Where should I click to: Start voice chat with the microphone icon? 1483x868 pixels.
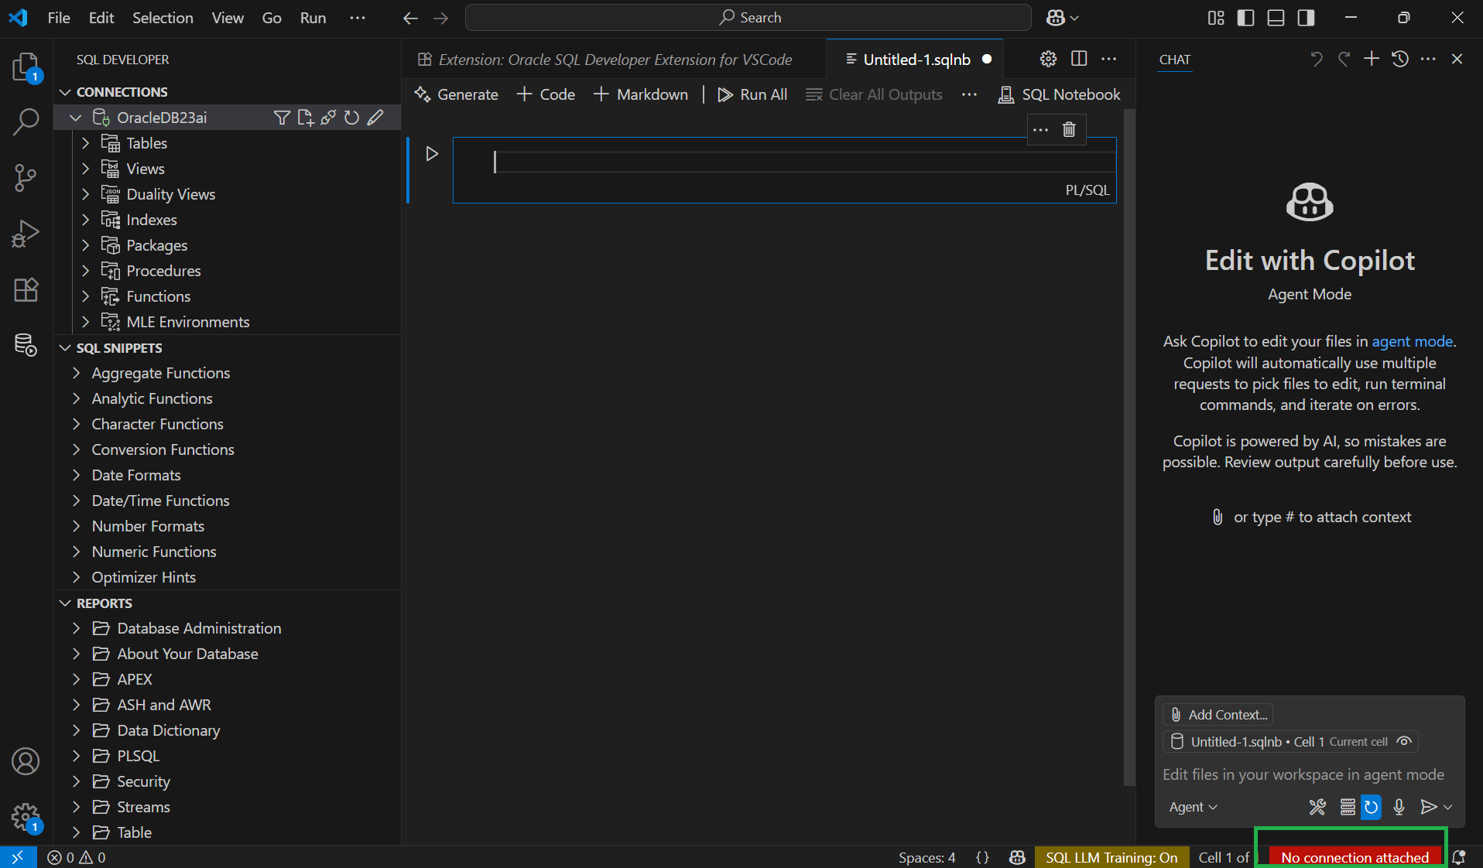point(1399,807)
